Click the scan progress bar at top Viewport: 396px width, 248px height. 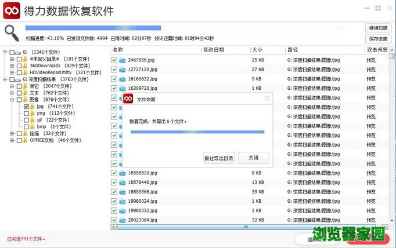pos(192,27)
